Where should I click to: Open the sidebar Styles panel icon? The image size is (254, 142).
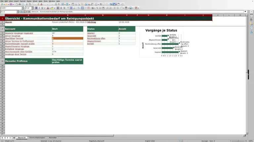click(x=251, y=20)
